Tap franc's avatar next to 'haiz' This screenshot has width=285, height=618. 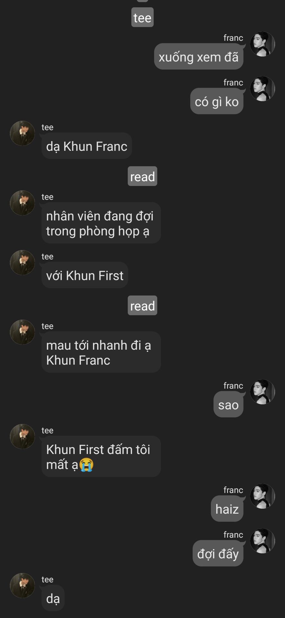(x=262, y=496)
